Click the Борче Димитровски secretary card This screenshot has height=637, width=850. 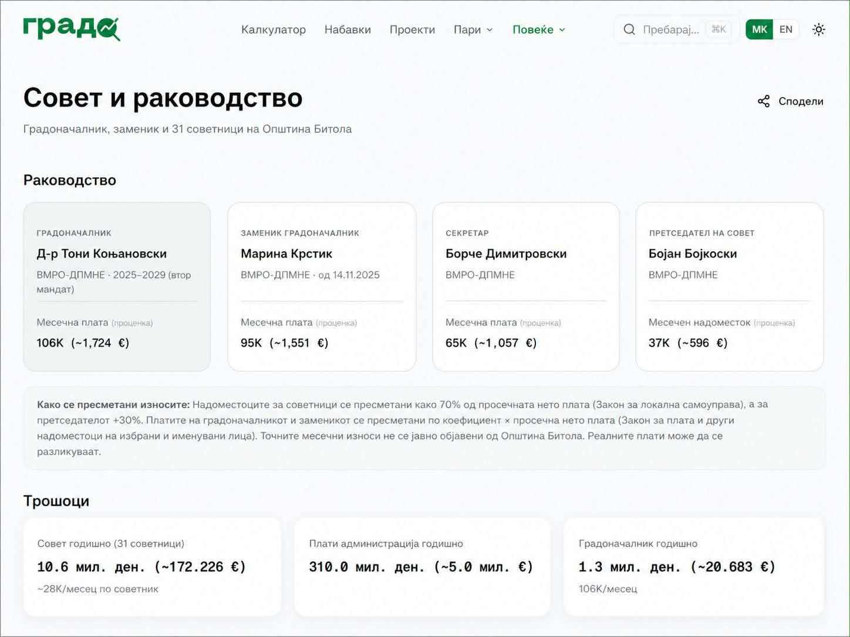pos(525,287)
